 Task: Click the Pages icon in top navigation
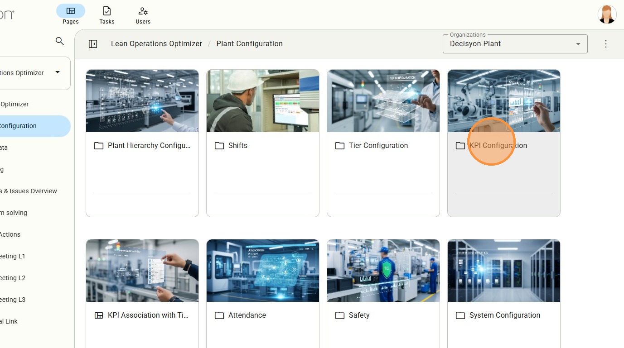coord(71,11)
